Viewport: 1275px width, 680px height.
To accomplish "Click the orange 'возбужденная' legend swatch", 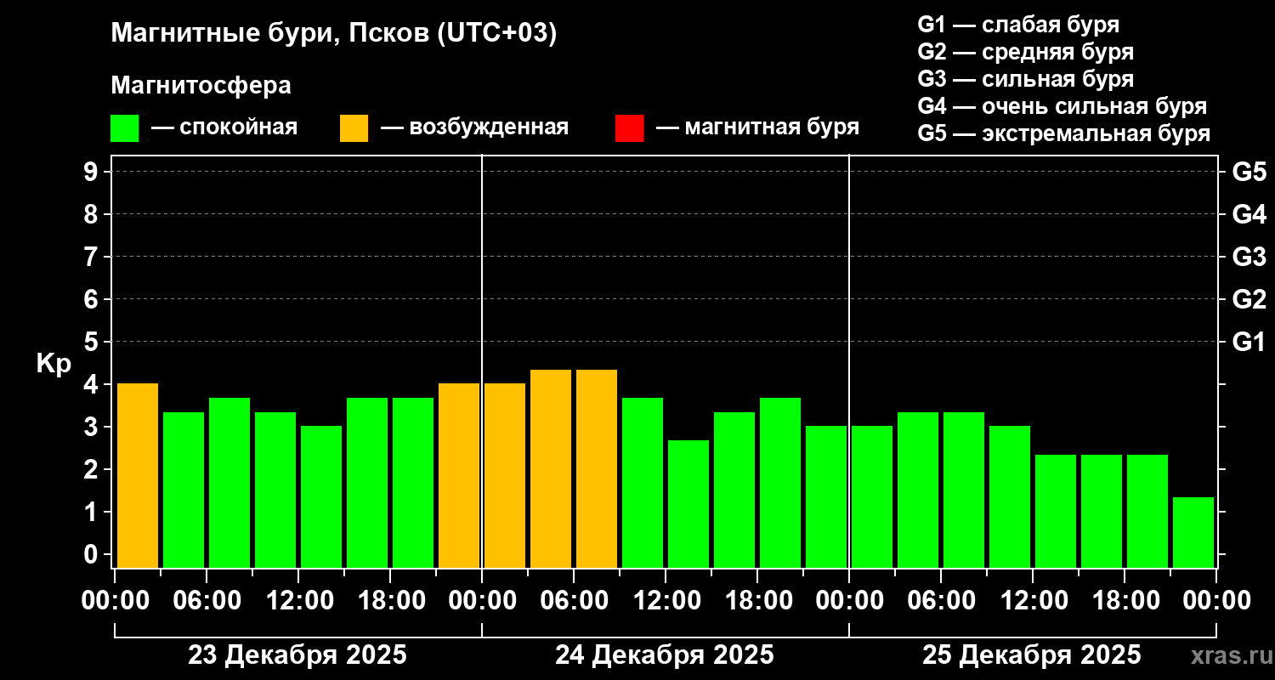I will click(x=354, y=128).
